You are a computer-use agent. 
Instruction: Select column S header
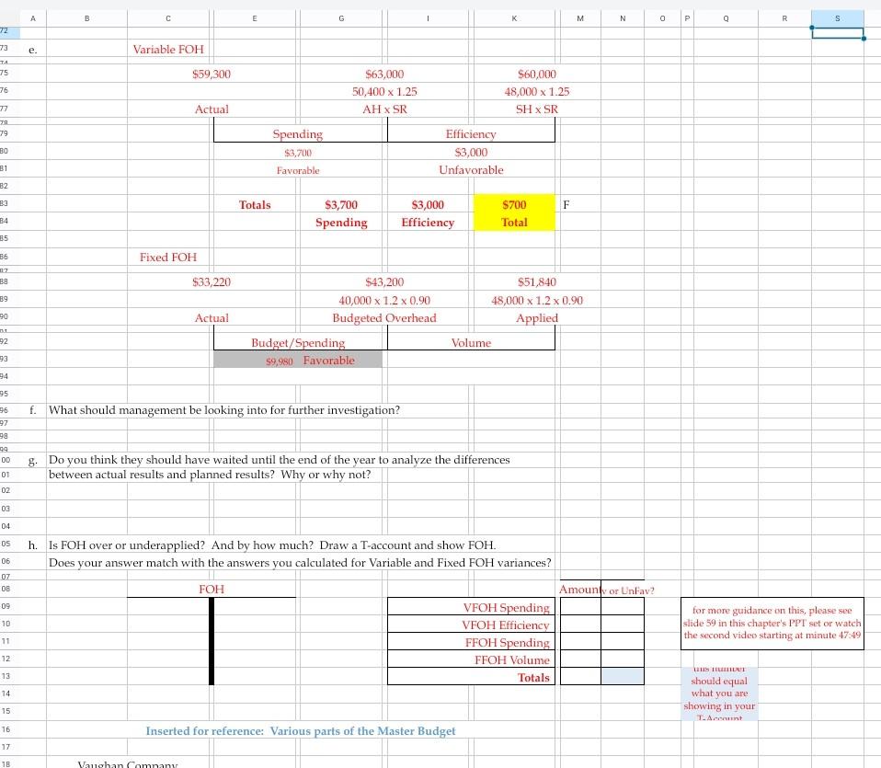[836, 17]
